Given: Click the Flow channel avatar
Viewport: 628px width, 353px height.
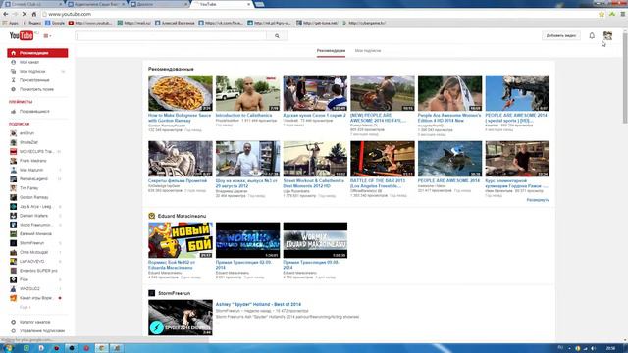Looking at the screenshot, I should pyautogui.click(x=13, y=279).
